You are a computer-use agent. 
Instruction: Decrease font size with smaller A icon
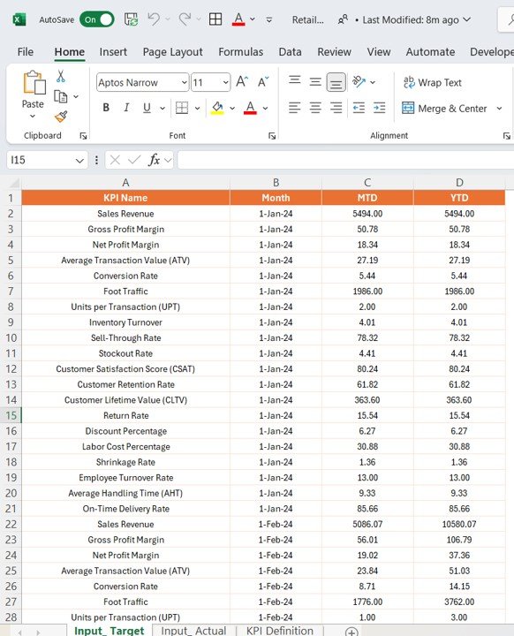(263, 82)
